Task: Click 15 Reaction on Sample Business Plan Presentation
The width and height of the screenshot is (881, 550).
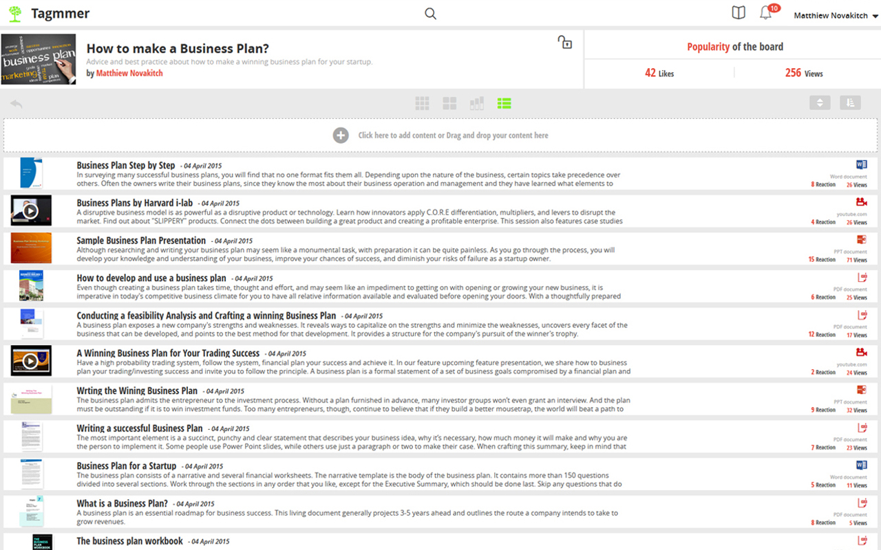Action: (x=822, y=260)
